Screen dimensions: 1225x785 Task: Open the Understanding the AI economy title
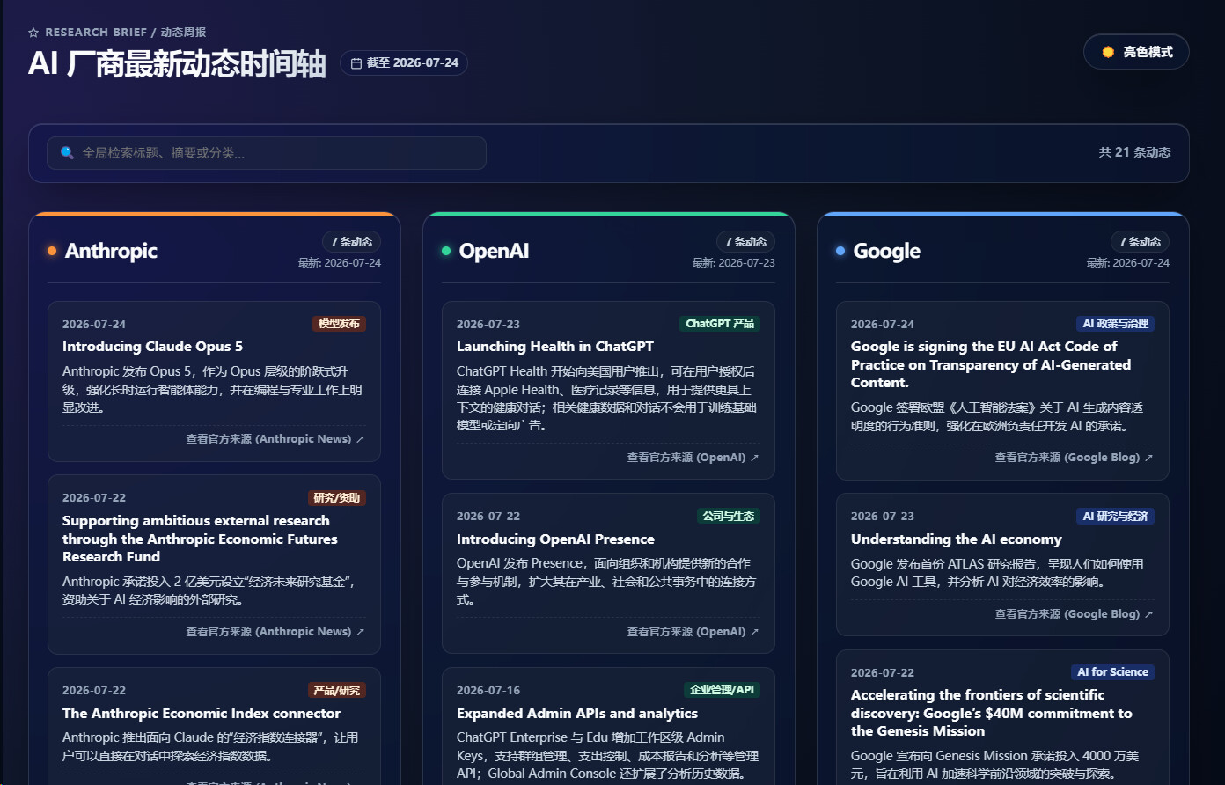pyautogui.click(x=957, y=539)
